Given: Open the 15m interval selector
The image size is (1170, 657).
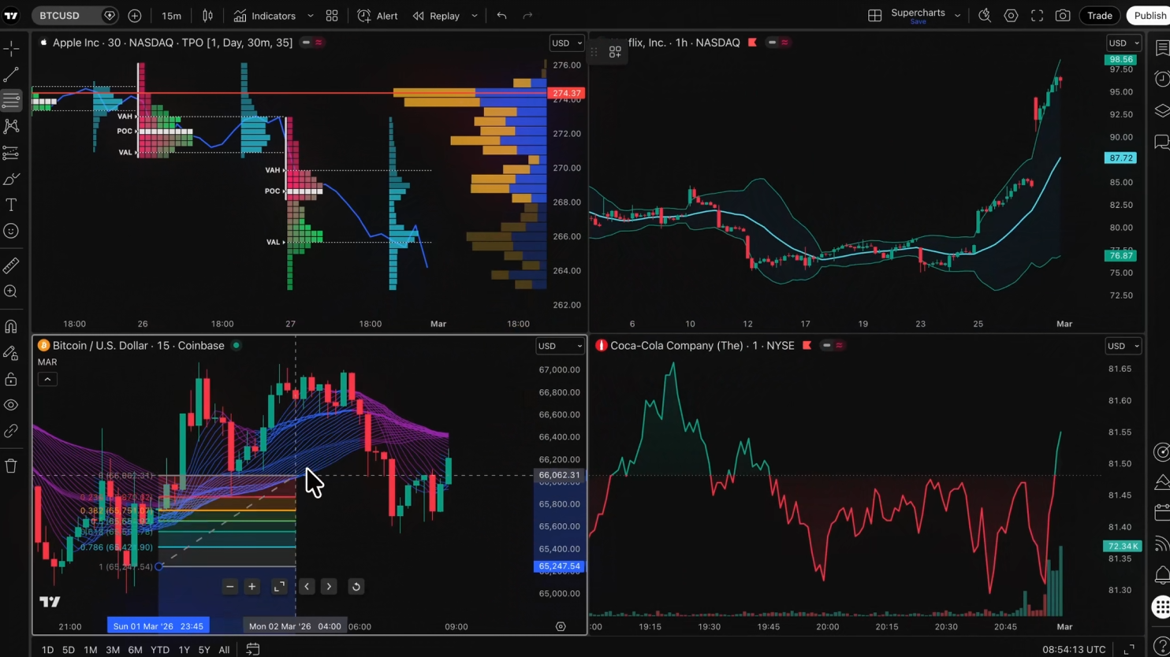Looking at the screenshot, I should tap(171, 16).
